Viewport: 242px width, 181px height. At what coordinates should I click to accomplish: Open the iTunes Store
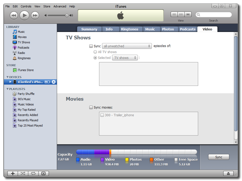[25, 70]
